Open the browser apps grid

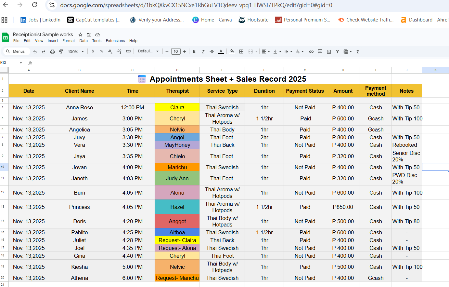[x=4, y=20]
